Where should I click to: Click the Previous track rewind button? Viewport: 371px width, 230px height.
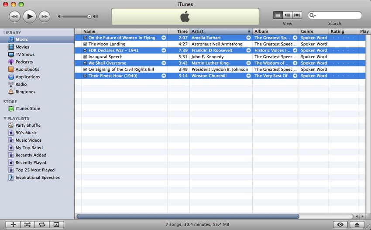pos(14,17)
